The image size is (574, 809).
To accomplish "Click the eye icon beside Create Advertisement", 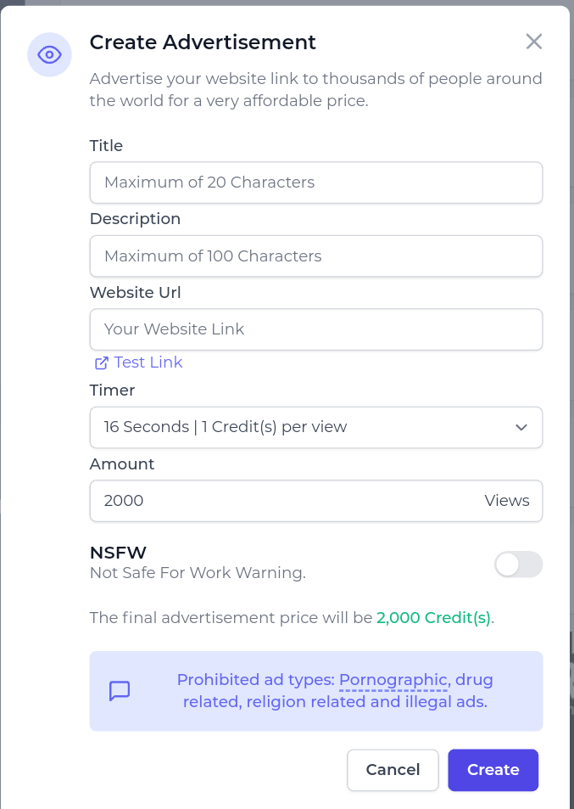I will click(49, 55).
